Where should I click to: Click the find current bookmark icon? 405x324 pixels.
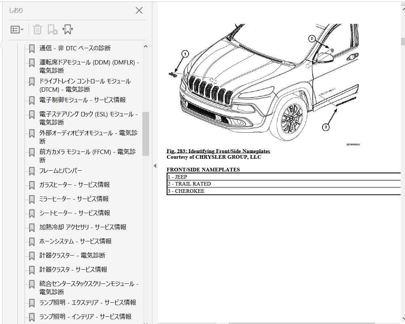[68, 30]
